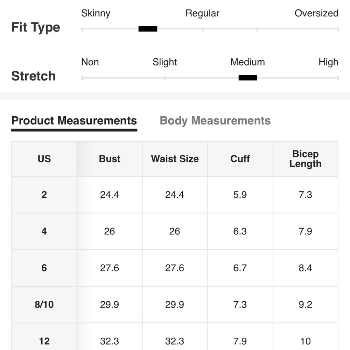
Task: Select the US size 12 row
Action: [x=175, y=337]
